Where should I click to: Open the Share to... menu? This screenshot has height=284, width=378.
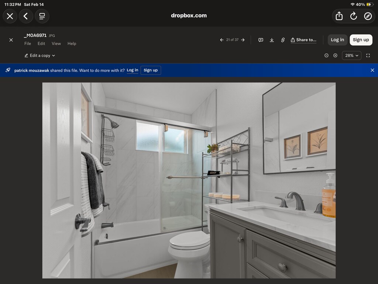(x=303, y=40)
